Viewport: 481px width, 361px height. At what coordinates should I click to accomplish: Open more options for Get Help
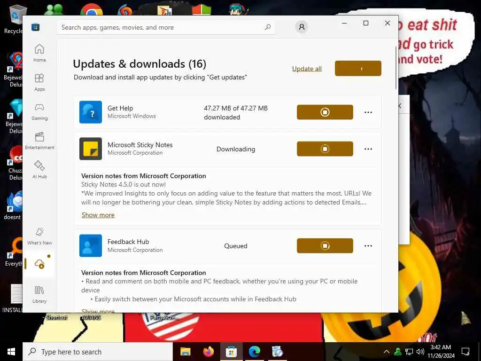(368, 112)
